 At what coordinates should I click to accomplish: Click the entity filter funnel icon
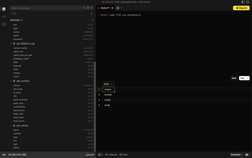coord(91,14)
